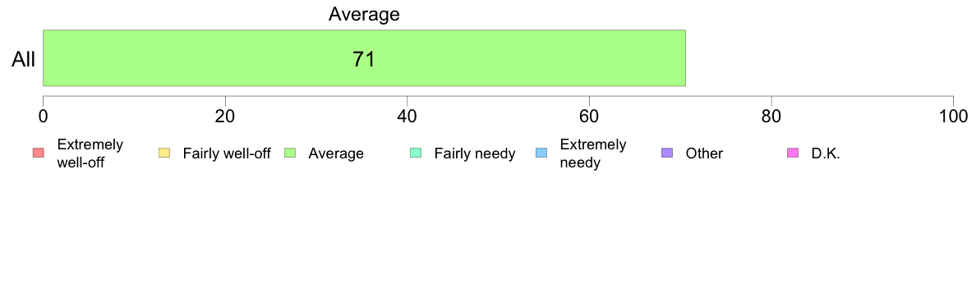Click the Extremely needy legend text

[592, 154]
